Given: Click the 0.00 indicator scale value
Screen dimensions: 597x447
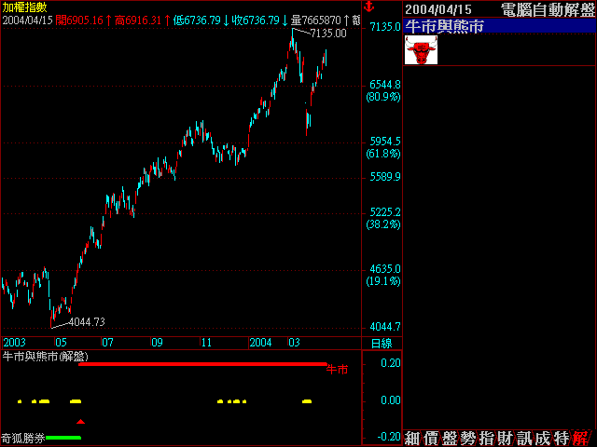Looking at the screenshot, I should coord(391,400).
